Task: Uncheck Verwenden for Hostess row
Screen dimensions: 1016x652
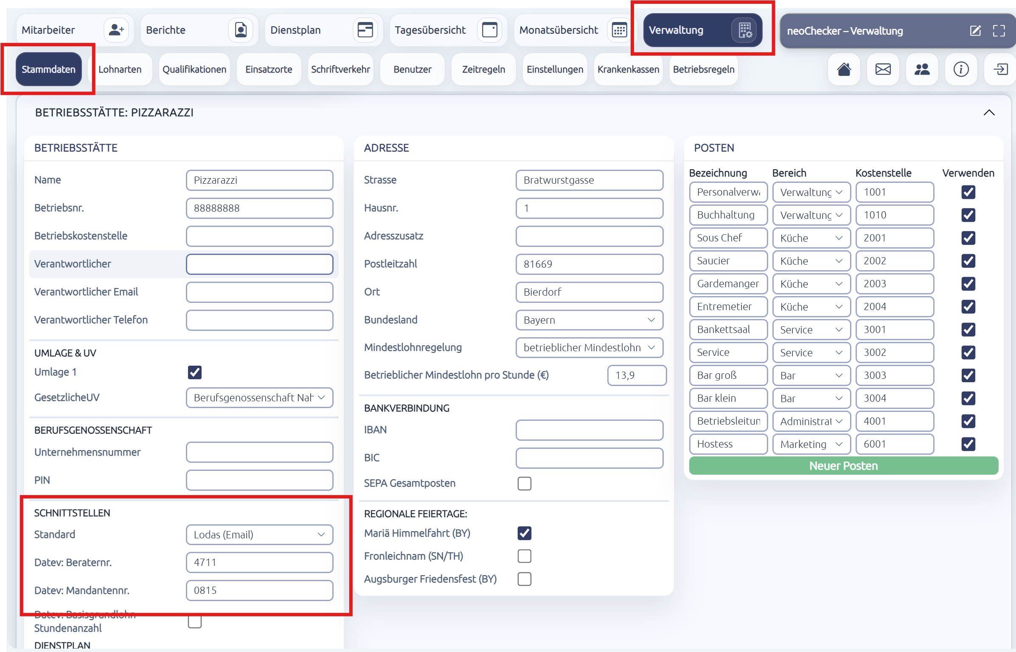Action: (968, 444)
